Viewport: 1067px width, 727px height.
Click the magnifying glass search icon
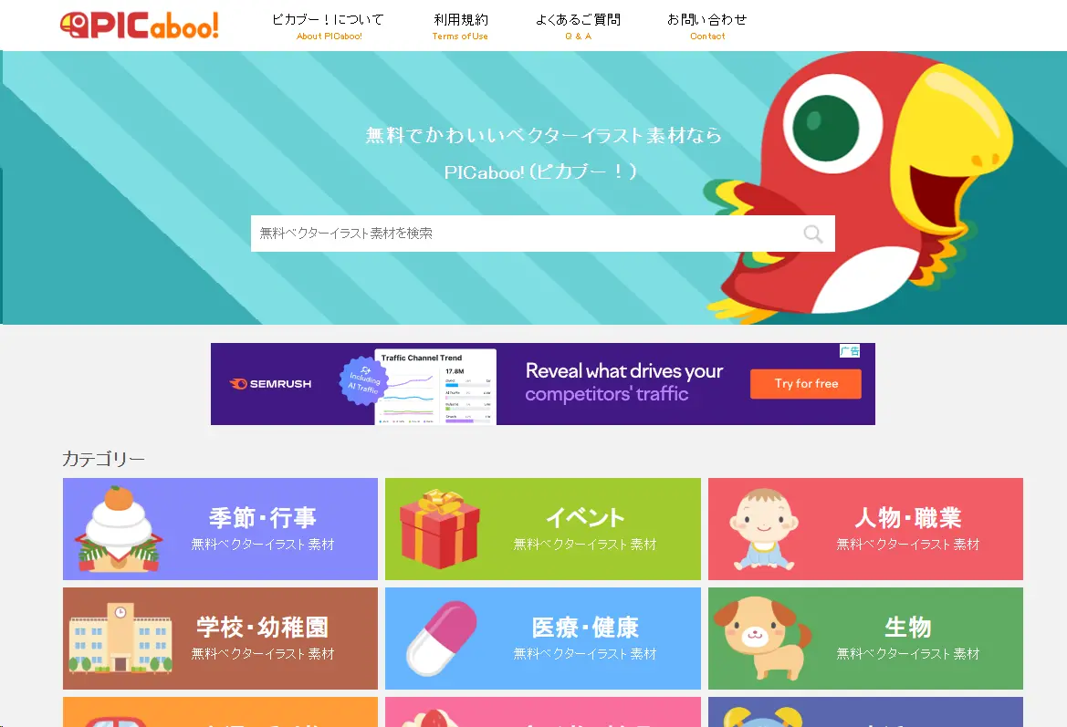pyautogui.click(x=812, y=234)
